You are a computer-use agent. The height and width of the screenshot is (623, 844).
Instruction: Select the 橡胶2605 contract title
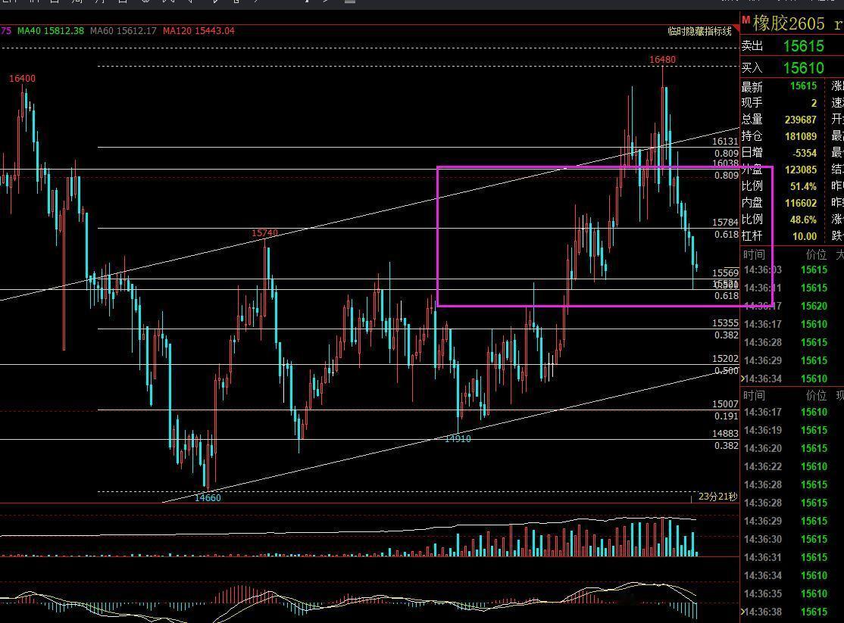coord(789,23)
